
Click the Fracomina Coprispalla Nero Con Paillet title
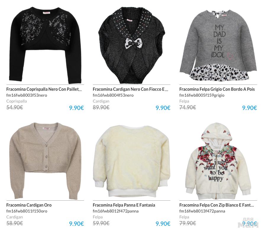click(44, 89)
